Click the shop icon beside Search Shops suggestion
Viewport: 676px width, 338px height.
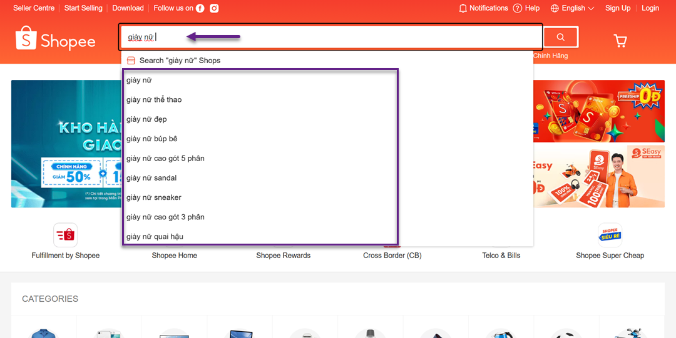[x=131, y=60]
